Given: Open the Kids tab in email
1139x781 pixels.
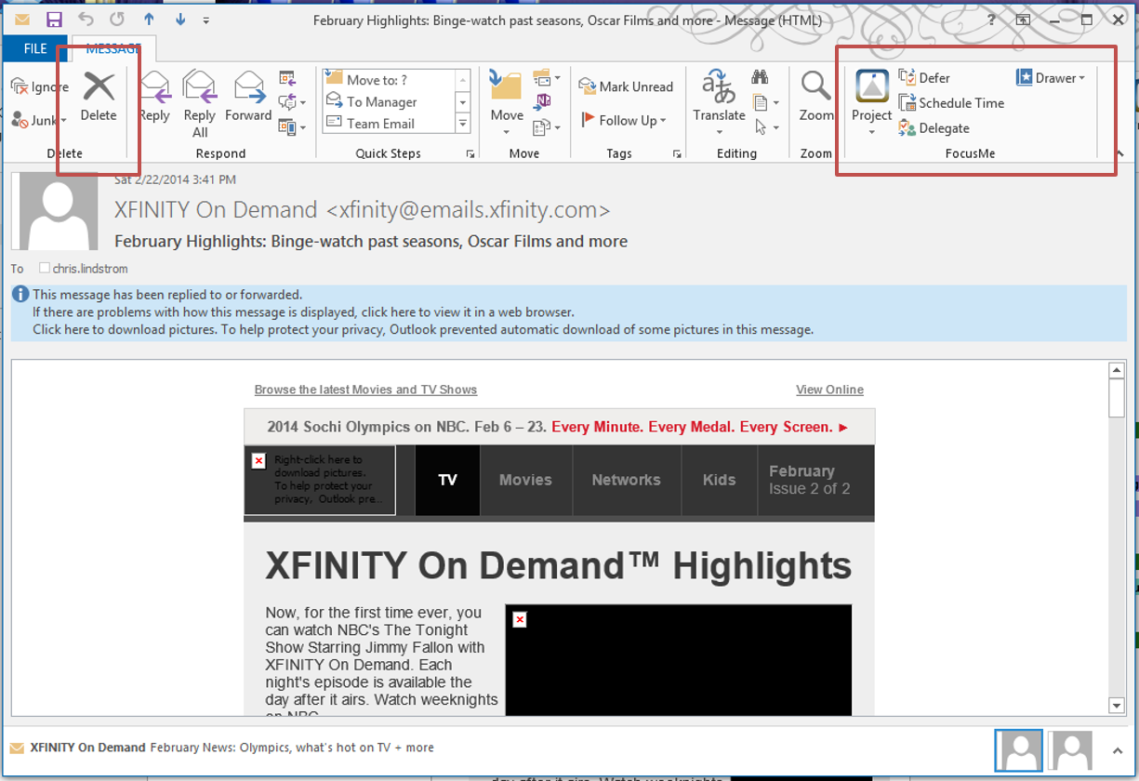Looking at the screenshot, I should [x=719, y=480].
